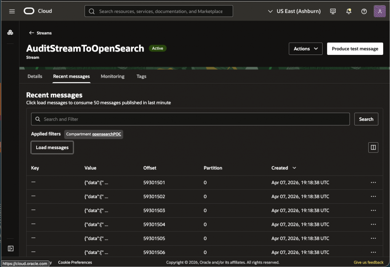This screenshot has width=390, height=267.
Task: Click the user profile avatar
Action: [x=380, y=11]
